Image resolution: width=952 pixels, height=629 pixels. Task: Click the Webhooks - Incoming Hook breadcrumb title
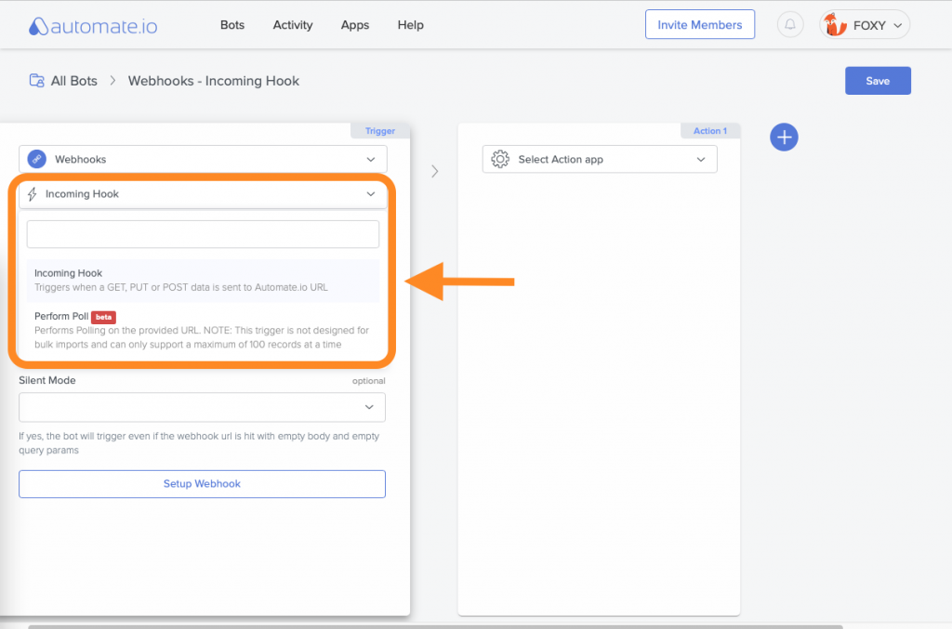214,81
